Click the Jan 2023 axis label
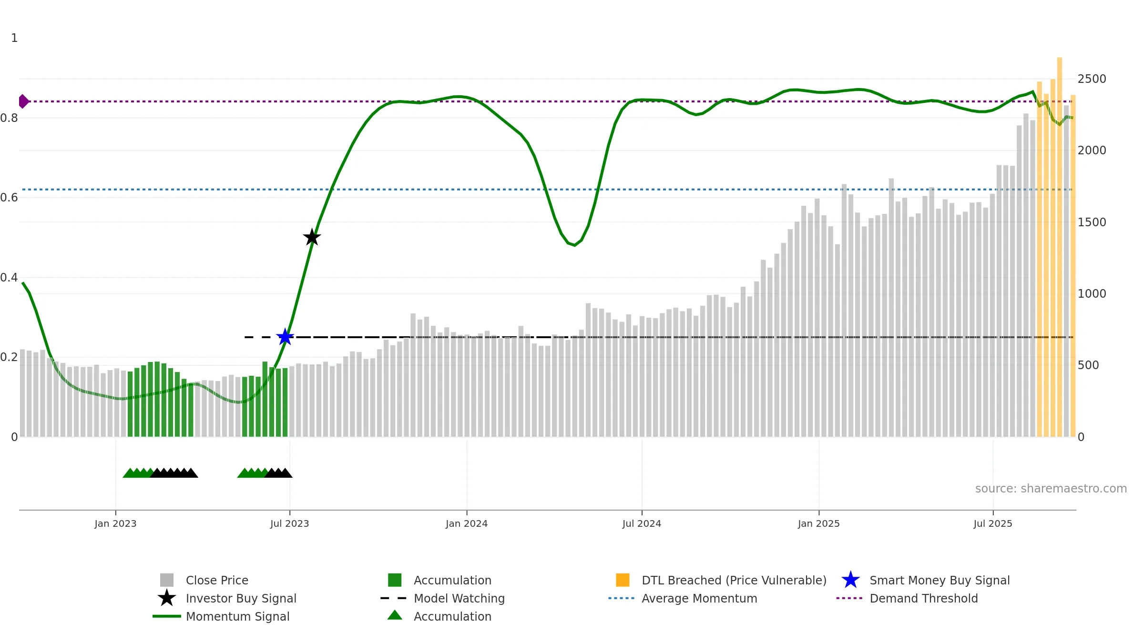Viewport: 1144px width, 643px height. 115,523
